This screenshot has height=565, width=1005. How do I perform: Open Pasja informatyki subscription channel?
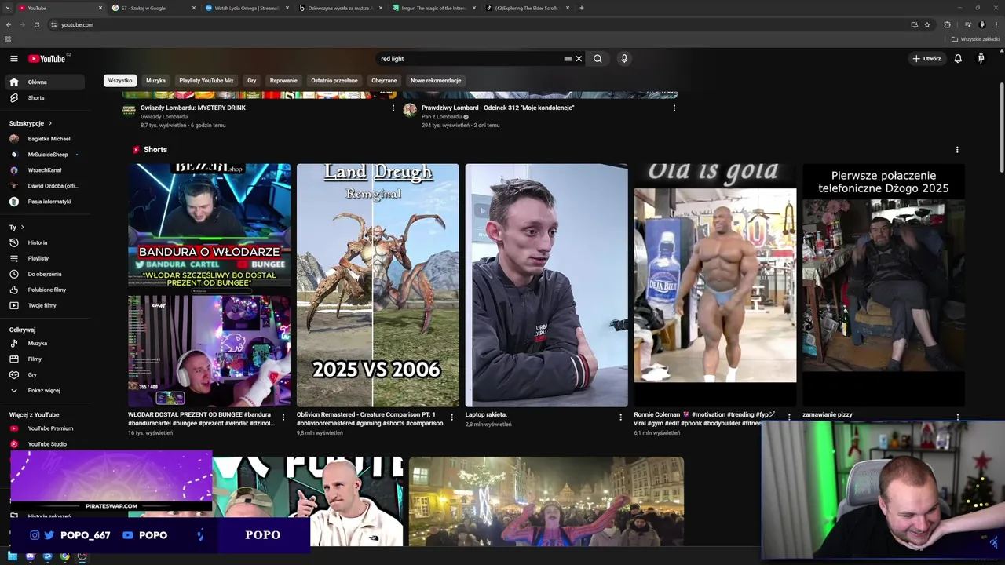[x=46, y=202]
